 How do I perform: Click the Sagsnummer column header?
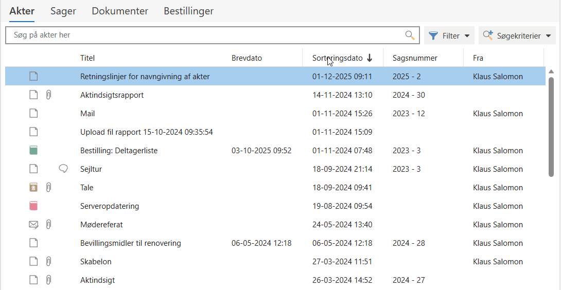click(415, 58)
